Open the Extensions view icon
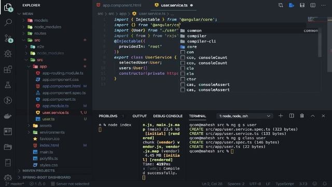Image resolution: width=332 pixels, height=187 pixels. (8, 69)
